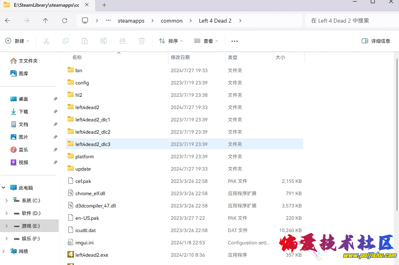Select the Rename icon

coord(104,41)
